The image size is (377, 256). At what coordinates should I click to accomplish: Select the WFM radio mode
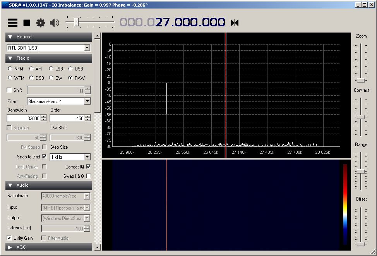click(10, 78)
